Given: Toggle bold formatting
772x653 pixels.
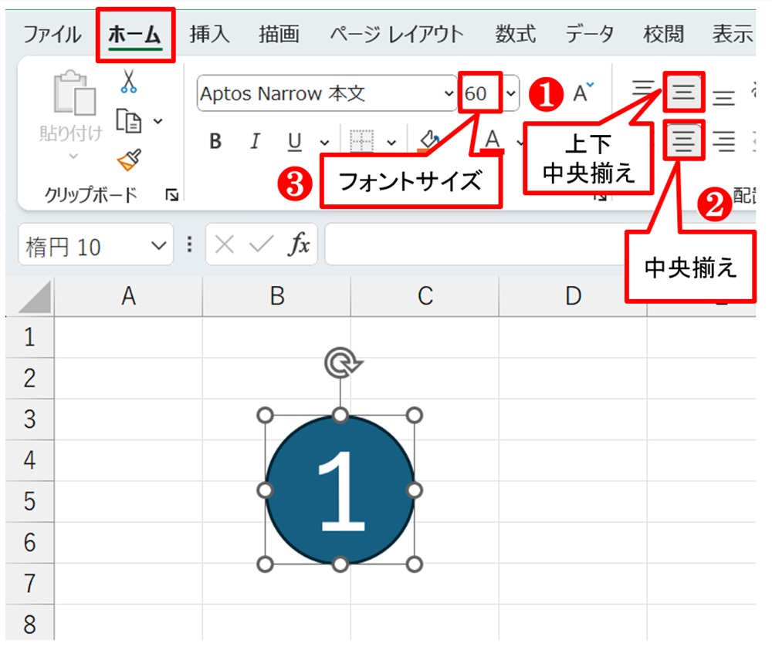Looking at the screenshot, I should pos(215,142).
